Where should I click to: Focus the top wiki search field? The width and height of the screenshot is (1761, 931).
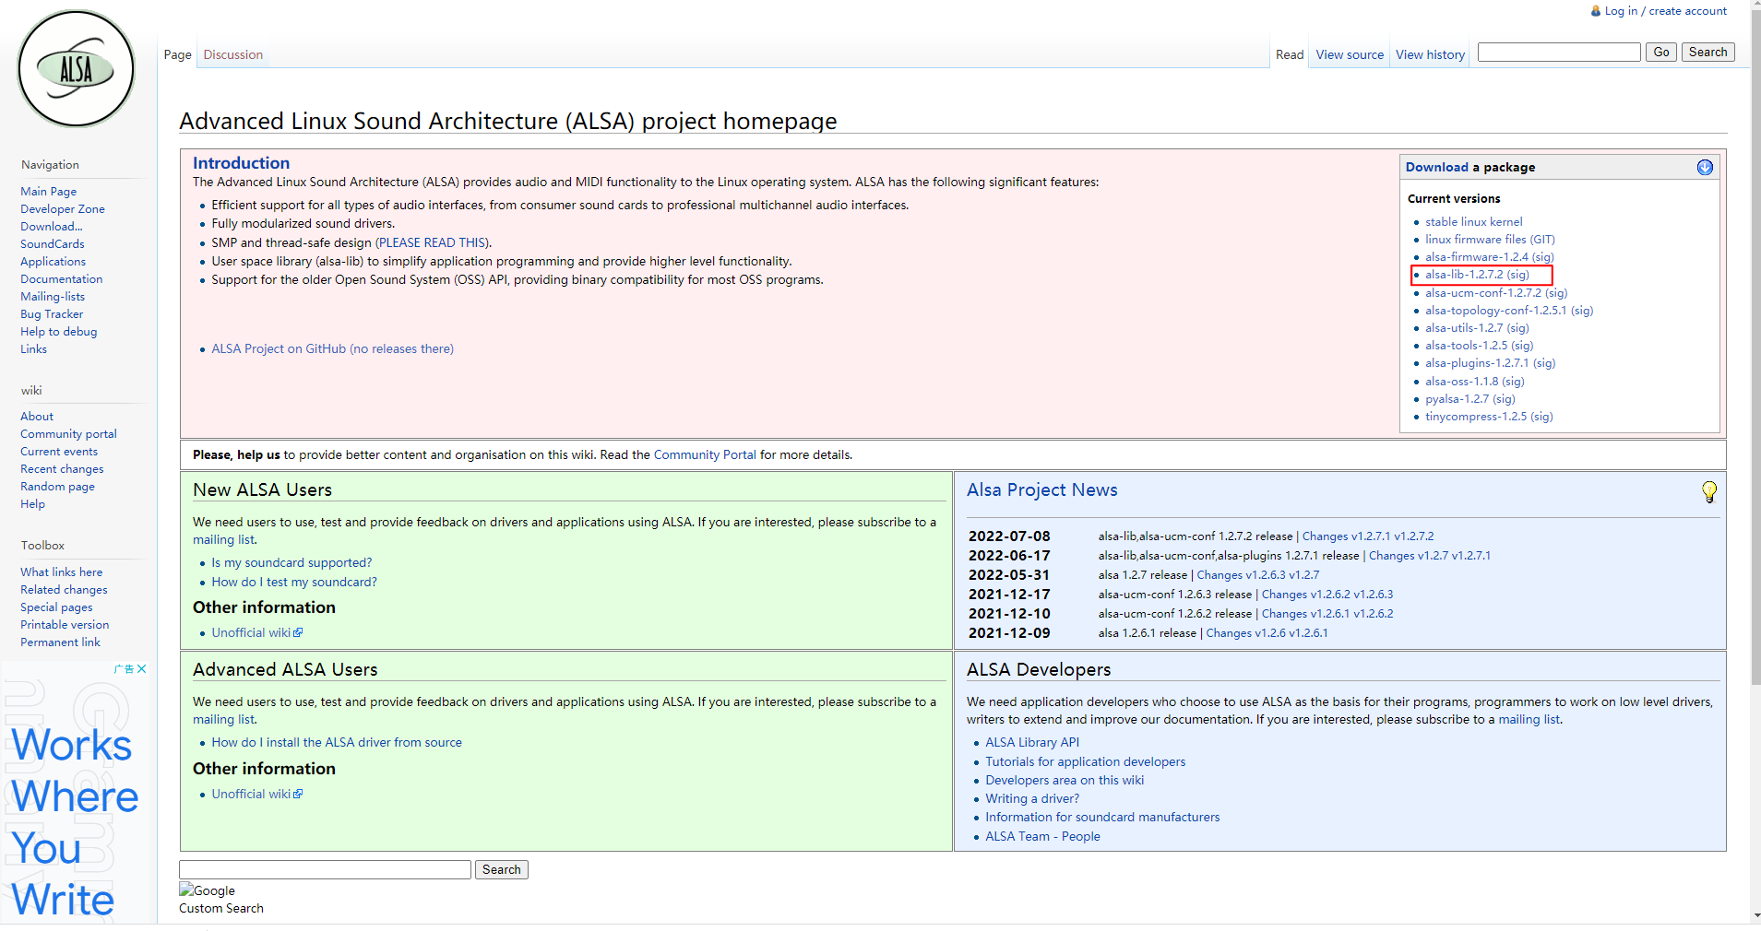click(x=1559, y=53)
